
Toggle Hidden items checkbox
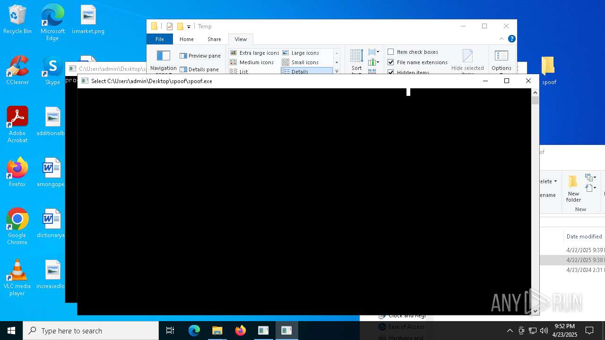(x=408, y=72)
